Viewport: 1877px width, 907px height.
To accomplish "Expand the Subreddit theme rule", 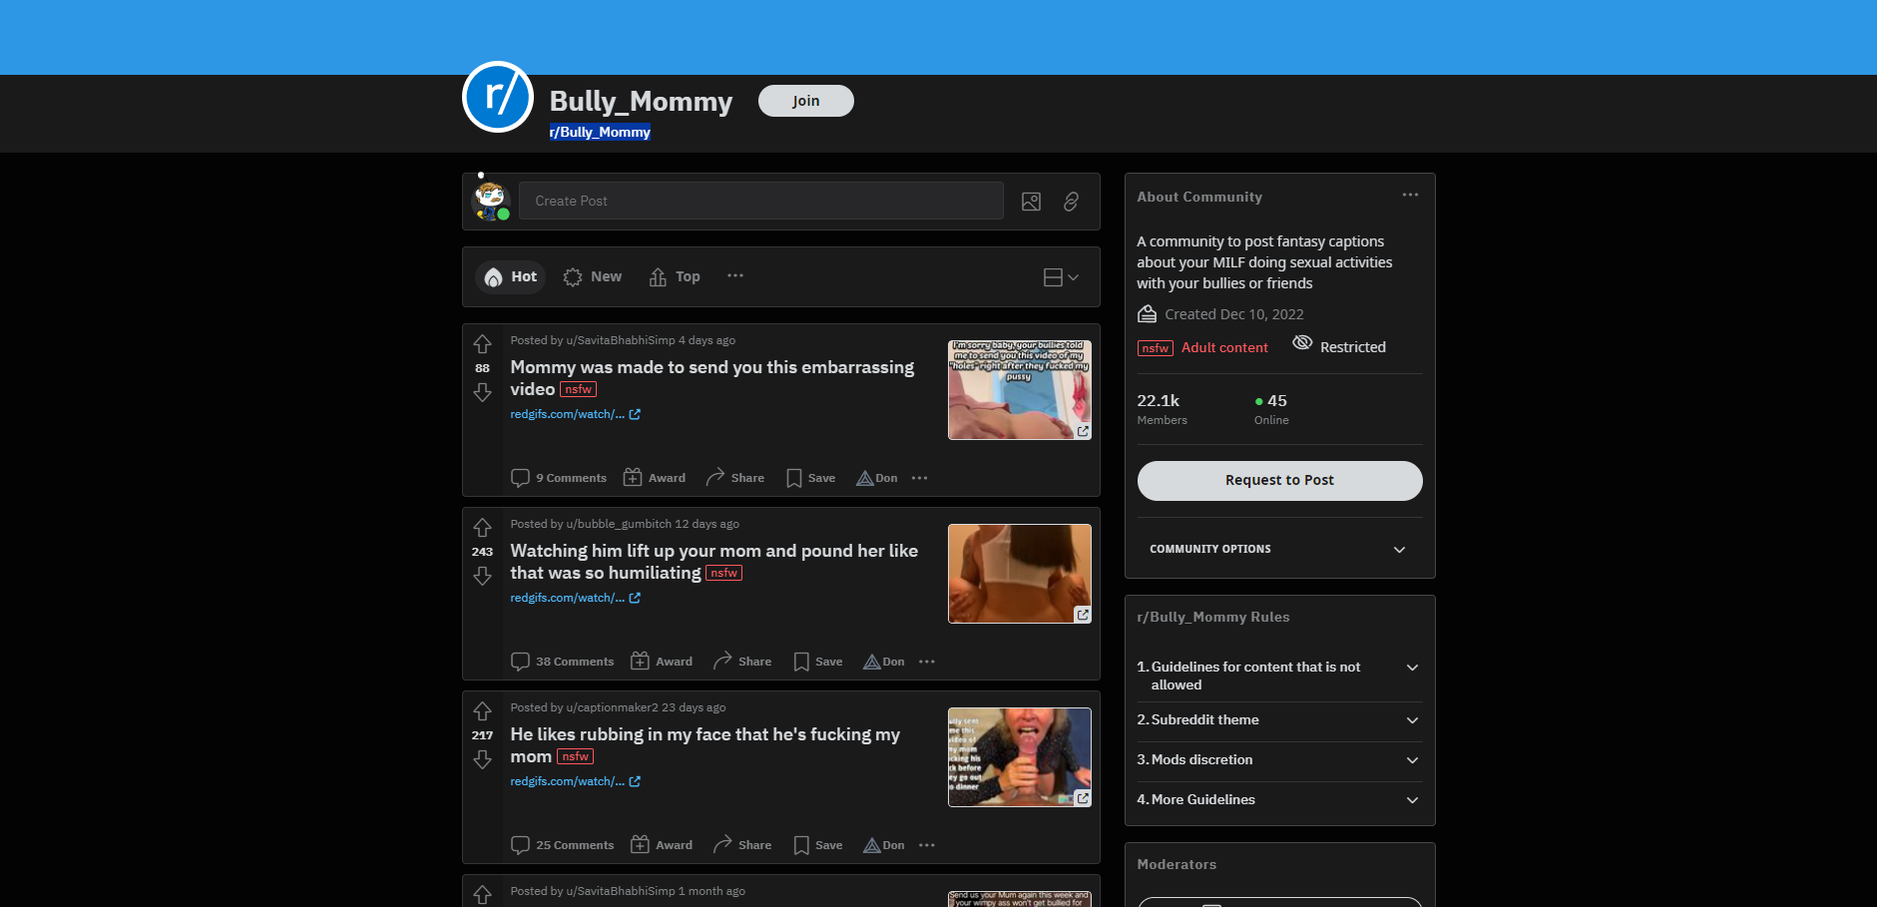I will tap(1279, 720).
